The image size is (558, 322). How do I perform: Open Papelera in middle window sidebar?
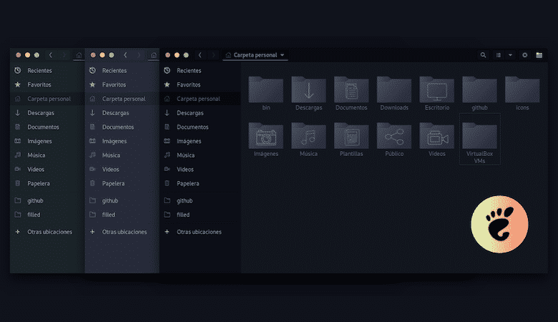(122, 184)
